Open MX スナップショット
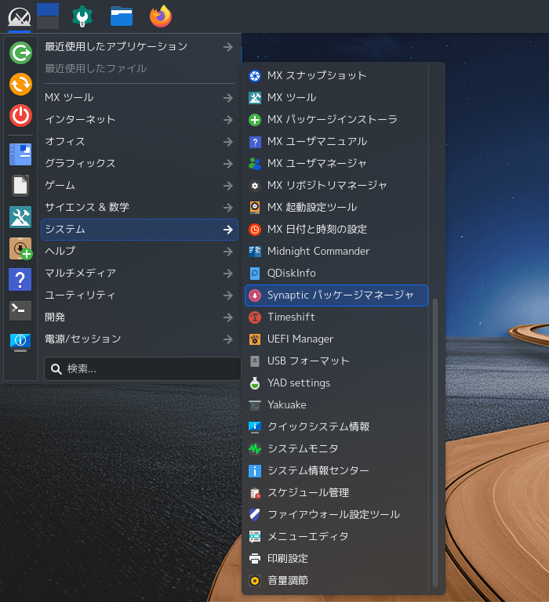Image resolution: width=549 pixels, height=602 pixels. coord(336,75)
